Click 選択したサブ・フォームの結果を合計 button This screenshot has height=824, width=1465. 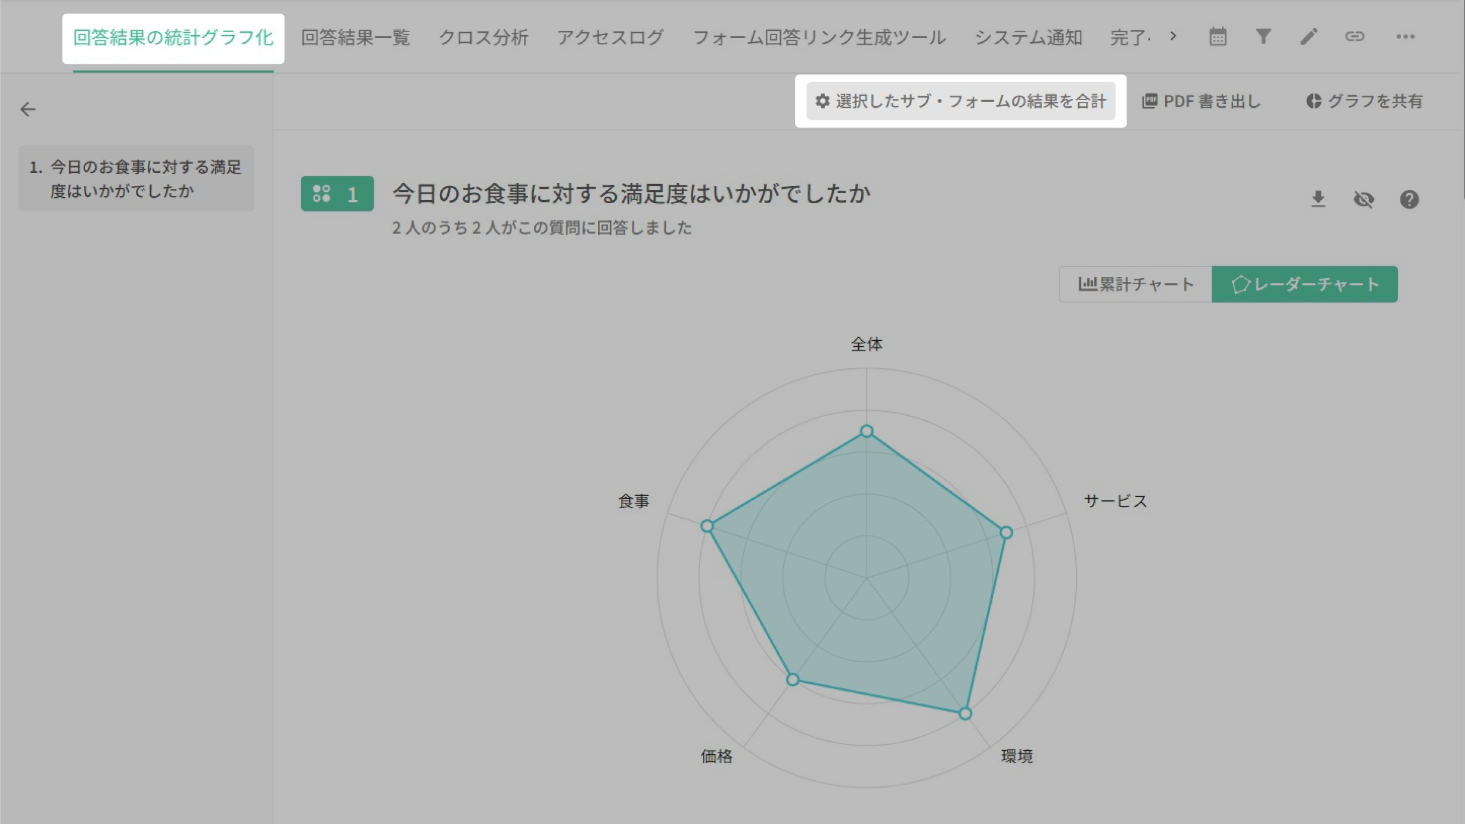pyautogui.click(x=961, y=101)
